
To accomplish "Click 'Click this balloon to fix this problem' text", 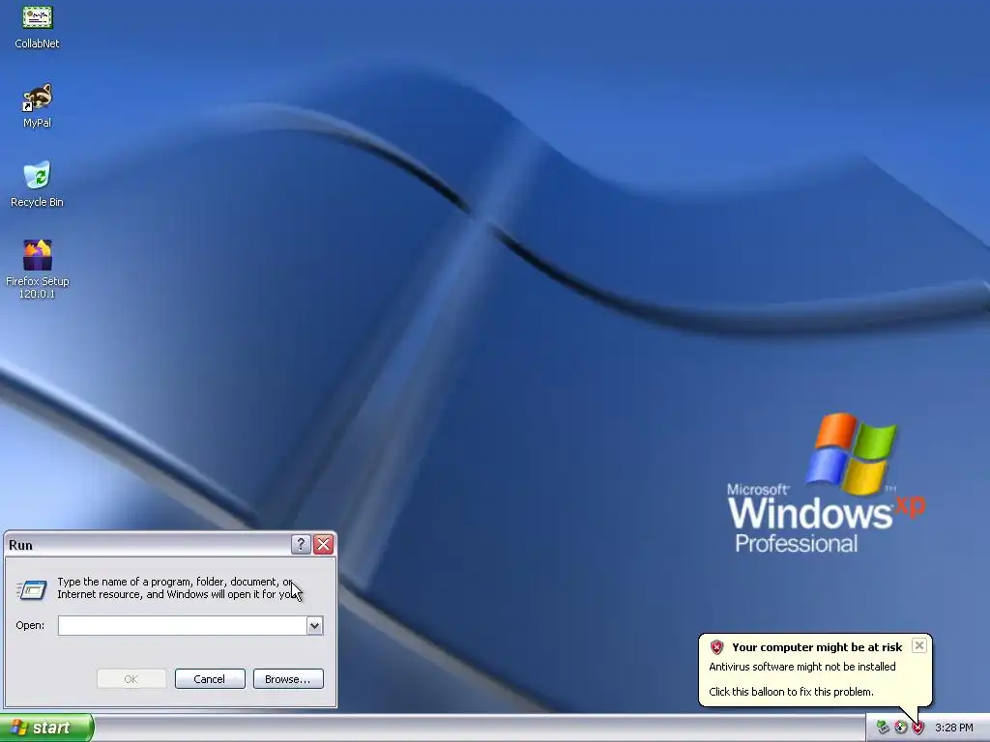I will (x=791, y=692).
